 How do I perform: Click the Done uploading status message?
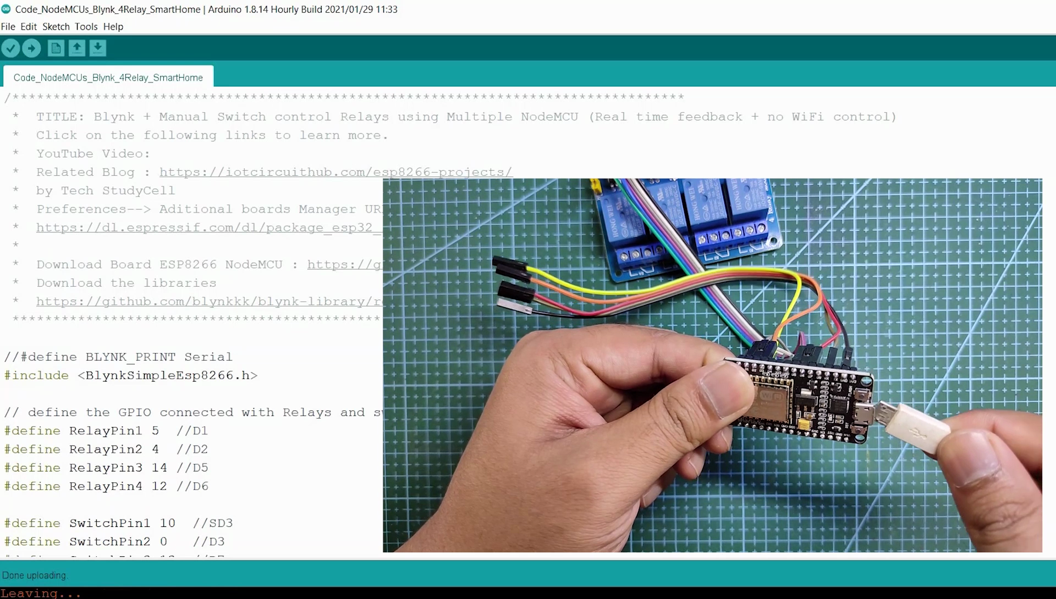[x=35, y=575]
